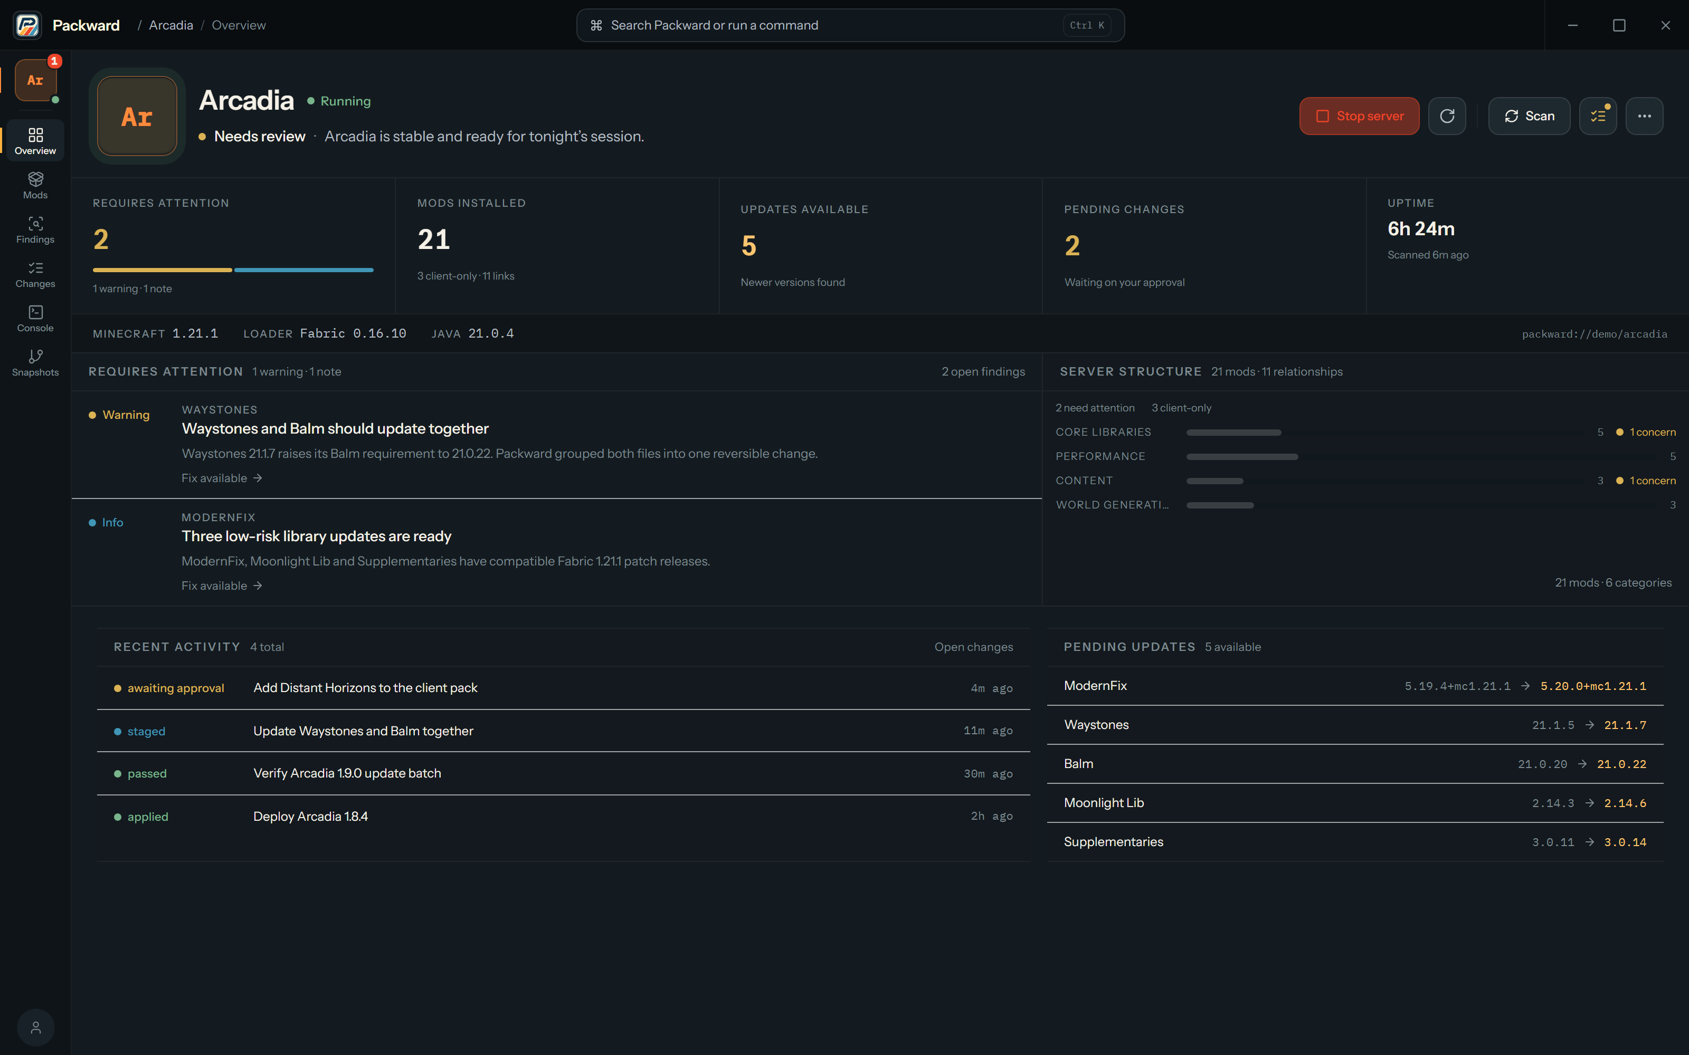Click the command icon in search bar
This screenshot has width=1689, height=1055.
coord(596,25)
